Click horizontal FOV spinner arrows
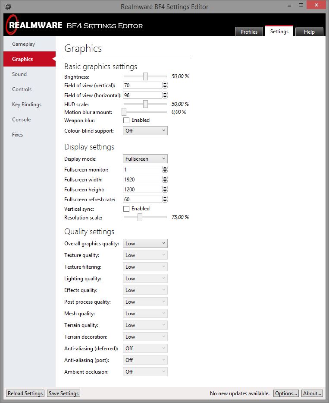 pos(165,95)
